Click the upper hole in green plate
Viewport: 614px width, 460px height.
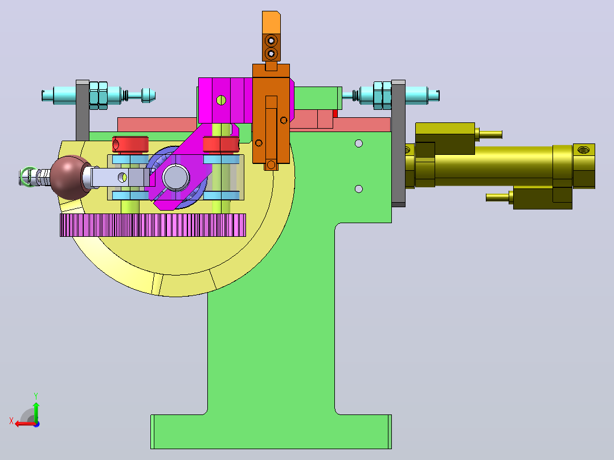(x=359, y=143)
